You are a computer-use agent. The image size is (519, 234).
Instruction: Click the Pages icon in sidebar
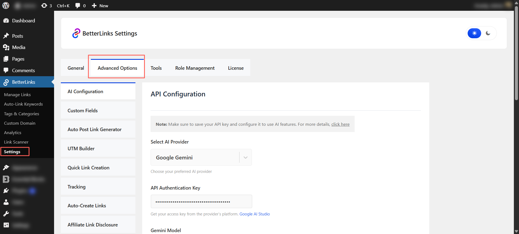click(6, 59)
